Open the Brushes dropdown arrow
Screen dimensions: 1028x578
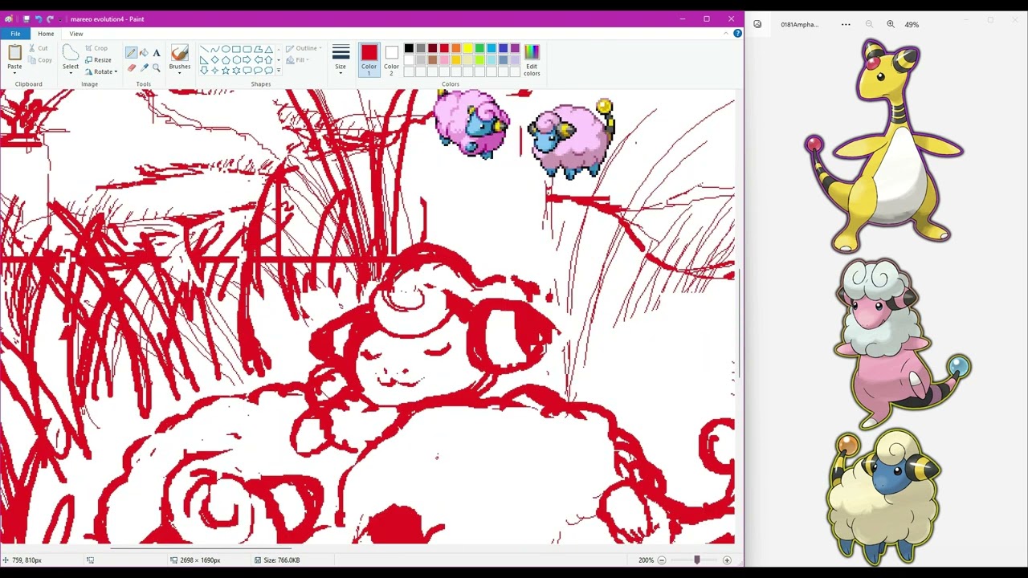click(x=180, y=72)
